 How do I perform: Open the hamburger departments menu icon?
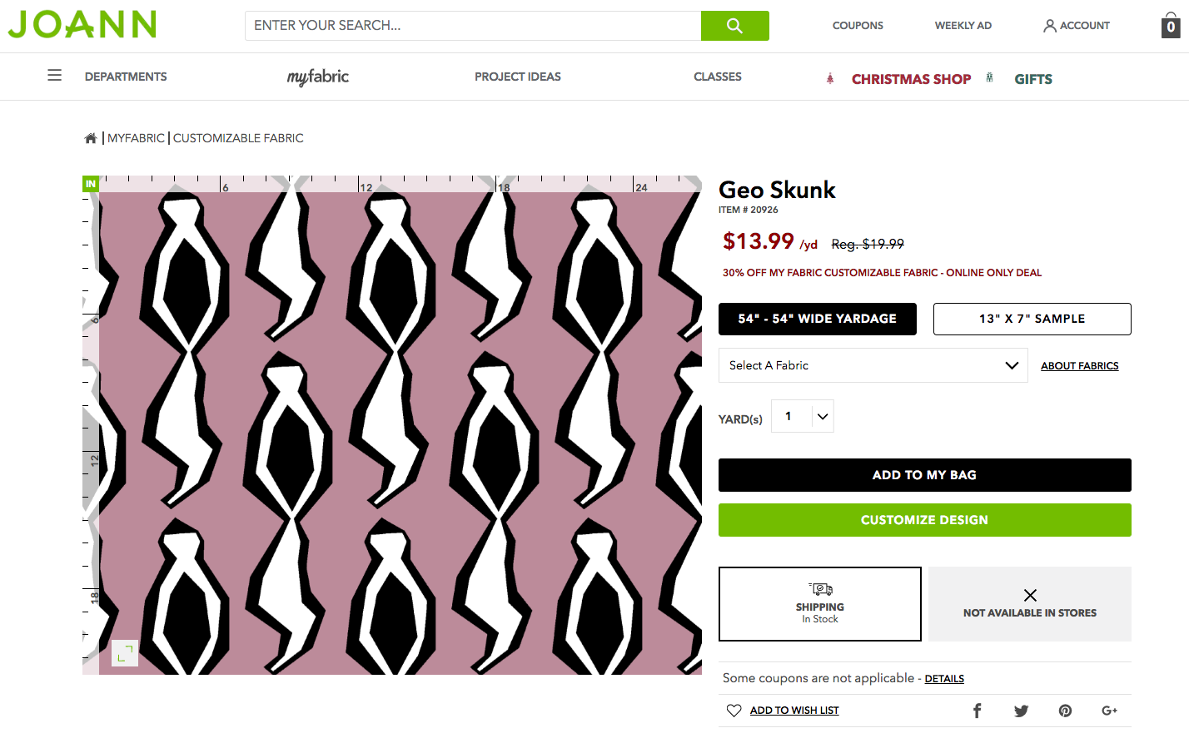(x=55, y=76)
